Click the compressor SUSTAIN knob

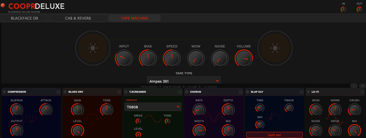point(17,110)
